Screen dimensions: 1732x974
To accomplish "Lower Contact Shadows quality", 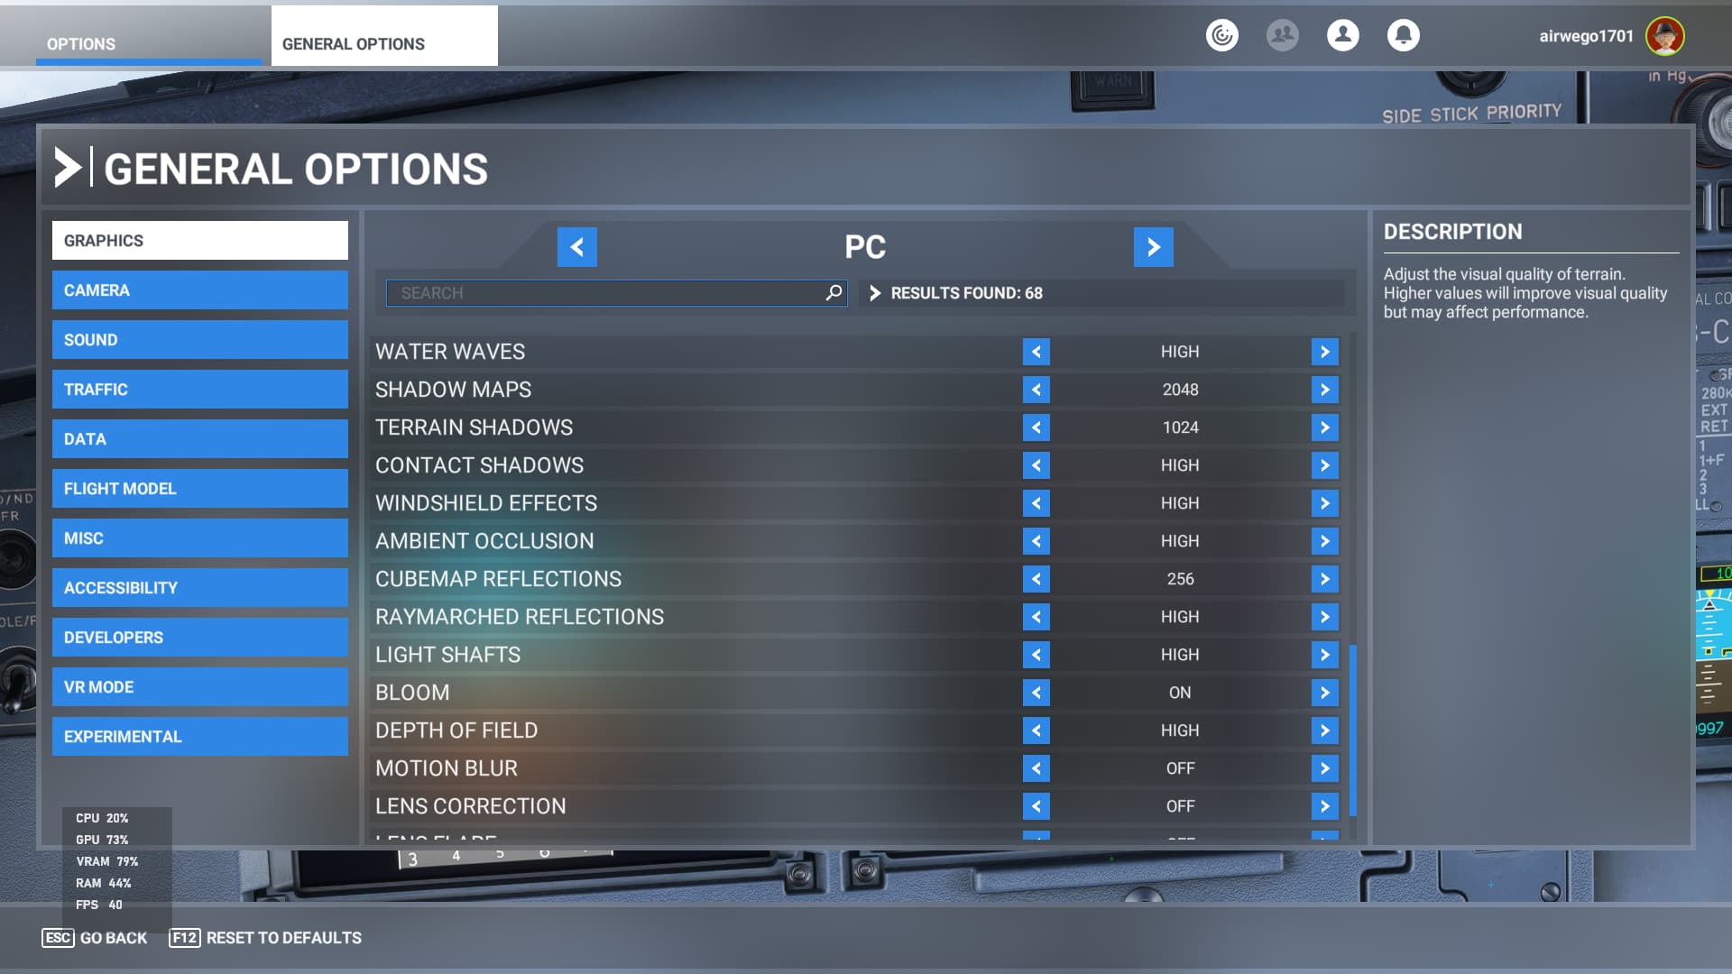I will (x=1036, y=465).
